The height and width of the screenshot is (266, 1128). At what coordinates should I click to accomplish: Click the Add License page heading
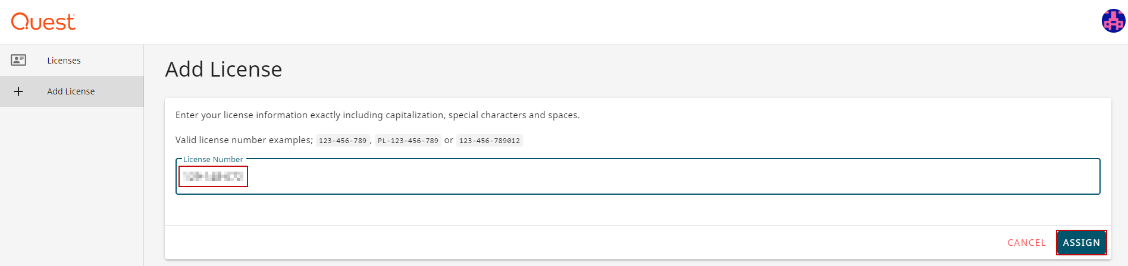point(224,69)
